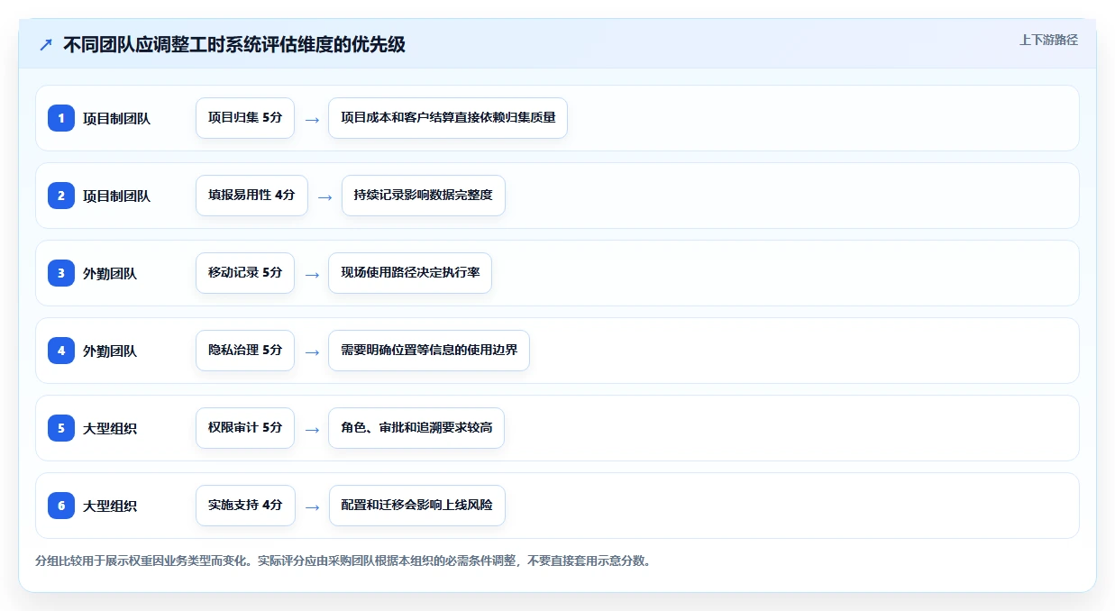Click the blue number 1 badge
1115x611 pixels.
tap(61, 118)
